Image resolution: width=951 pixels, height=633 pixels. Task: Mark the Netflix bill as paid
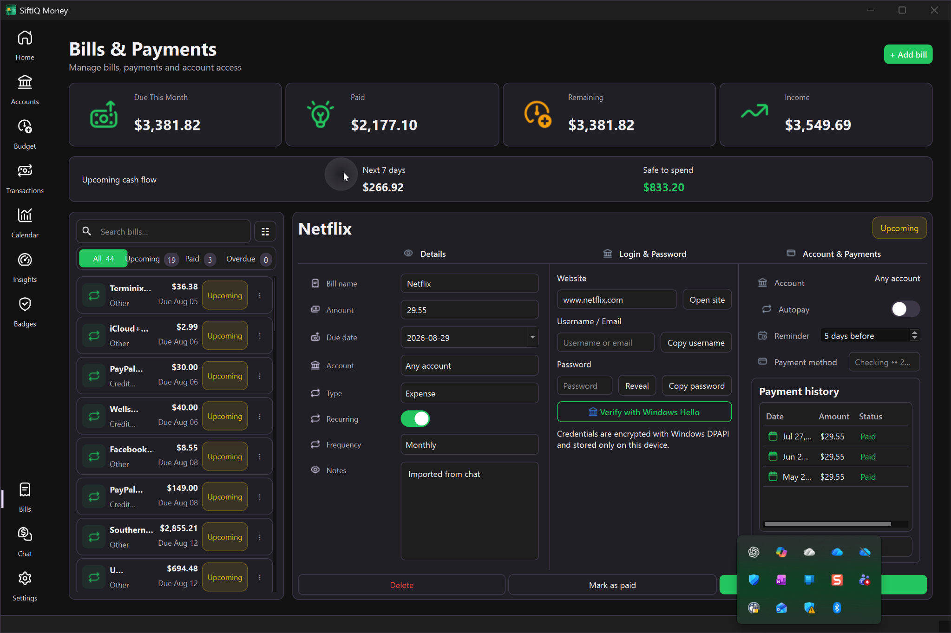612,585
